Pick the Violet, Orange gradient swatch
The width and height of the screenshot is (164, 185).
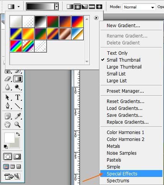[x=65, y=21]
